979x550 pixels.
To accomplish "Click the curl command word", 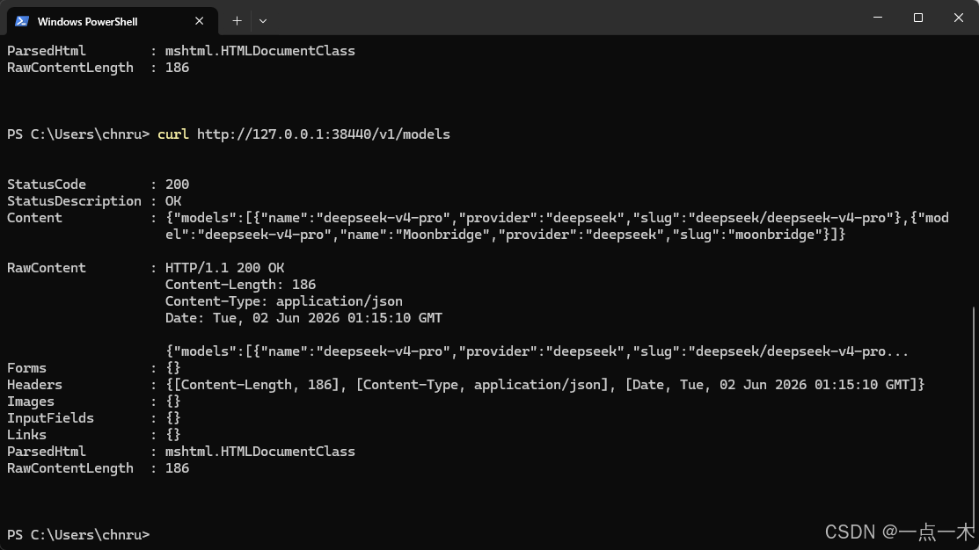I will (173, 134).
